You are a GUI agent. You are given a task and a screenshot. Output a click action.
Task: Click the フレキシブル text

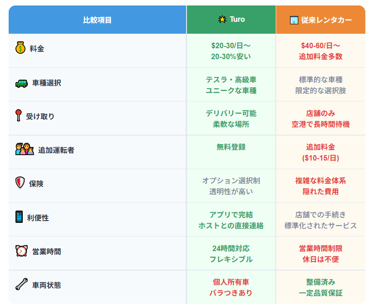pos(231,260)
